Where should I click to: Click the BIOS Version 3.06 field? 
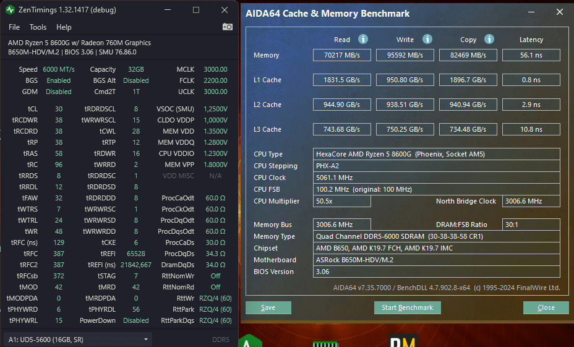pos(436,272)
